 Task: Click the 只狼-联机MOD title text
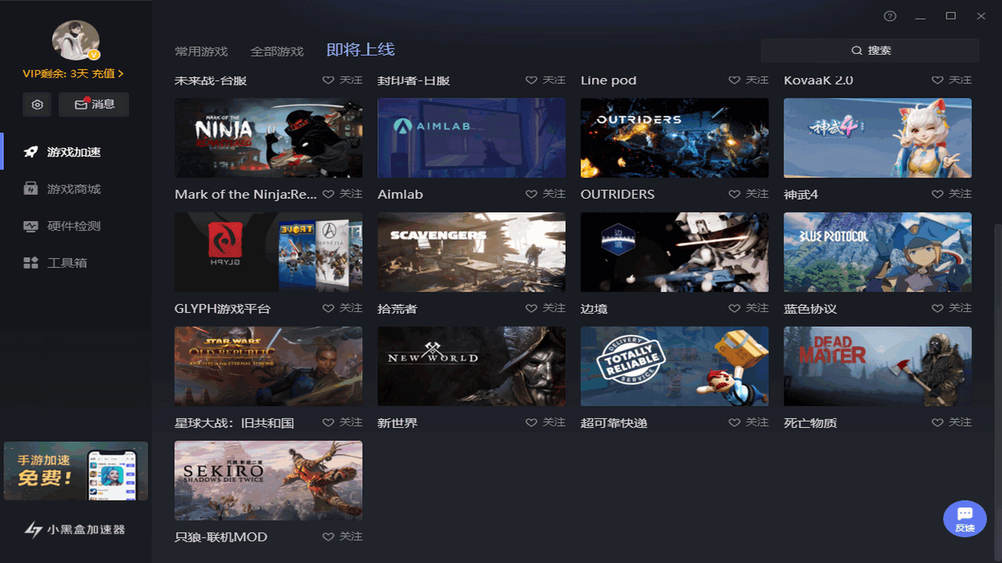tap(221, 537)
